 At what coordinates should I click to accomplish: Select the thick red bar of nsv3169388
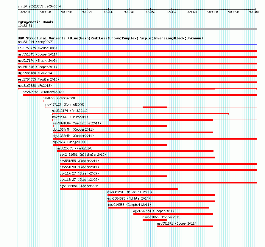[x=161, y=89]
